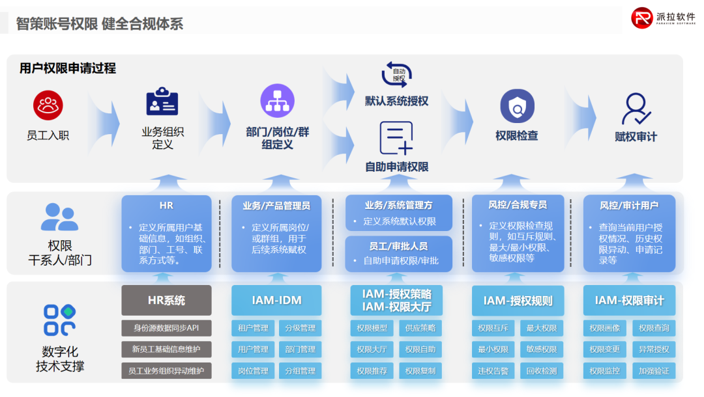Click 新员工基础信息维护 item
Viewport: 704px width, 397px height.
(167, 349)
